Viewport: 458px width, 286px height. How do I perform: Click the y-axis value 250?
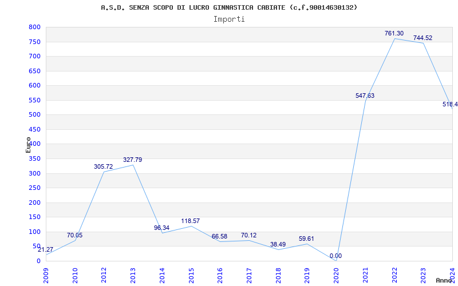click(34, 188)
